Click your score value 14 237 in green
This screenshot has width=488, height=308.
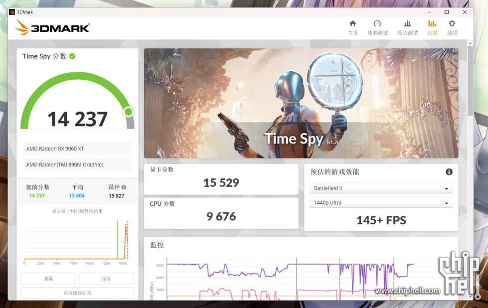[x=37, y=196]
